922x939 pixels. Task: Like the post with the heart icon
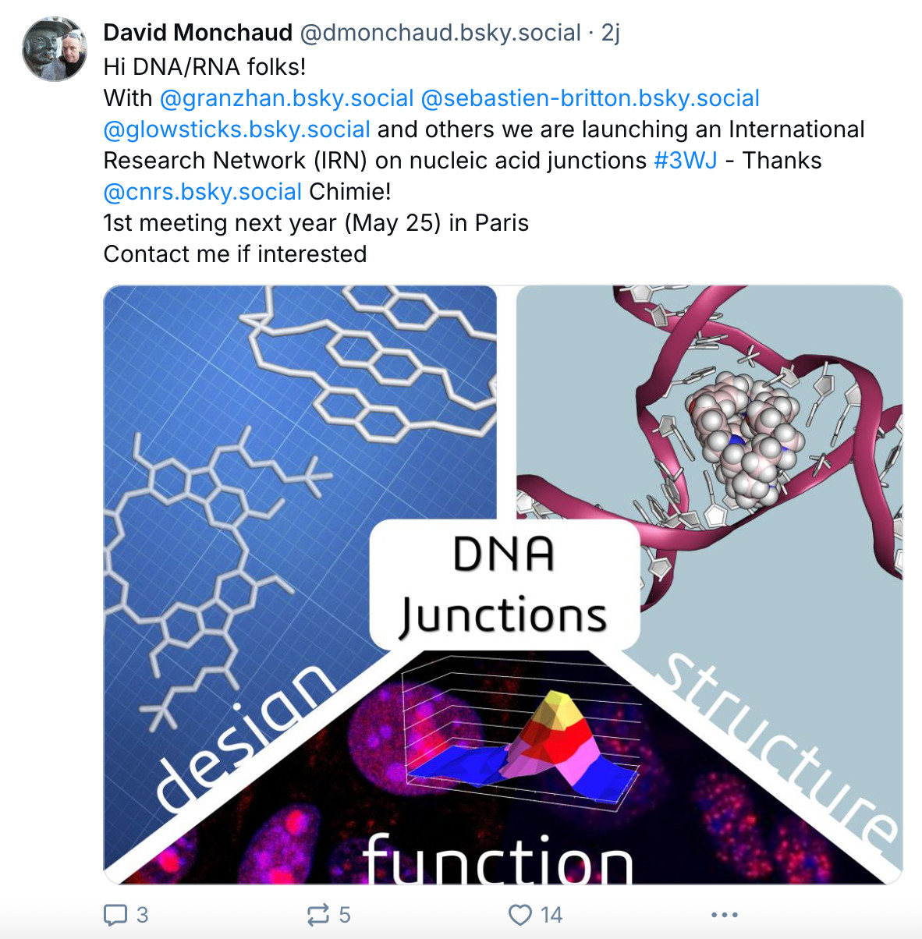[x=520, y=915]
